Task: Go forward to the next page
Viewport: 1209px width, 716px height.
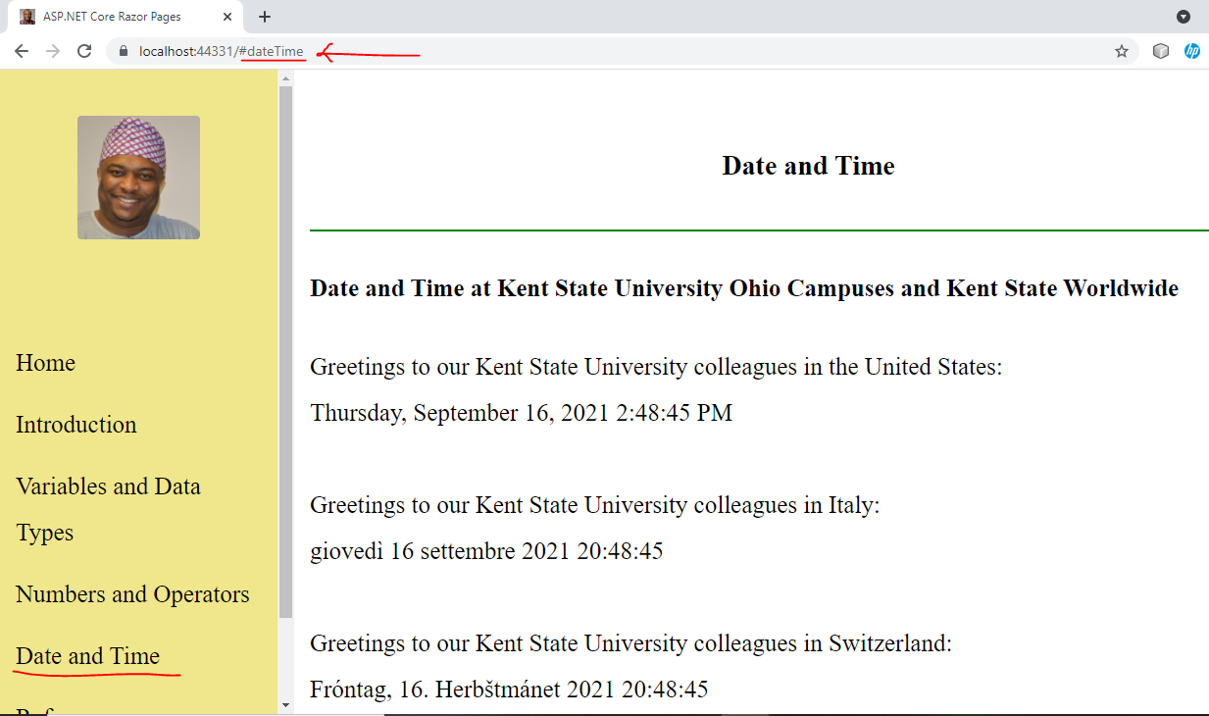Action: 53,51
